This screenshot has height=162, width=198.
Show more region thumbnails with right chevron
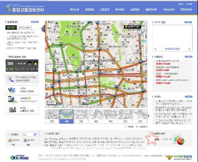tap(148, 116)
